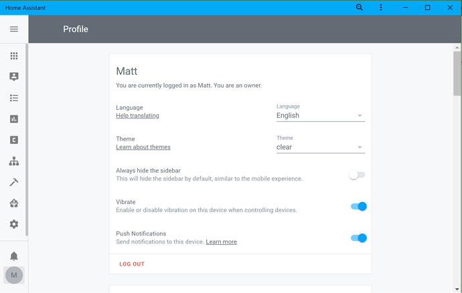Follow the Help translating link
Image resolution: width=462 pixels, height=293 pixels.
click(x=137, y=116)
